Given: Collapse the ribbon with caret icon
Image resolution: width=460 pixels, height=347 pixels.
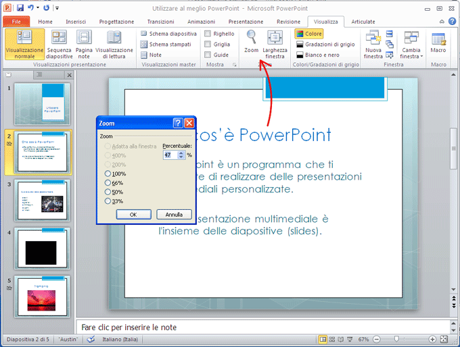Looking at the screenshot, I should coord(442,22).
